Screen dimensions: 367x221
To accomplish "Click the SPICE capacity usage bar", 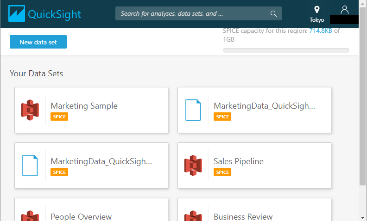I will pyautogui.click(x=286, y=50).
